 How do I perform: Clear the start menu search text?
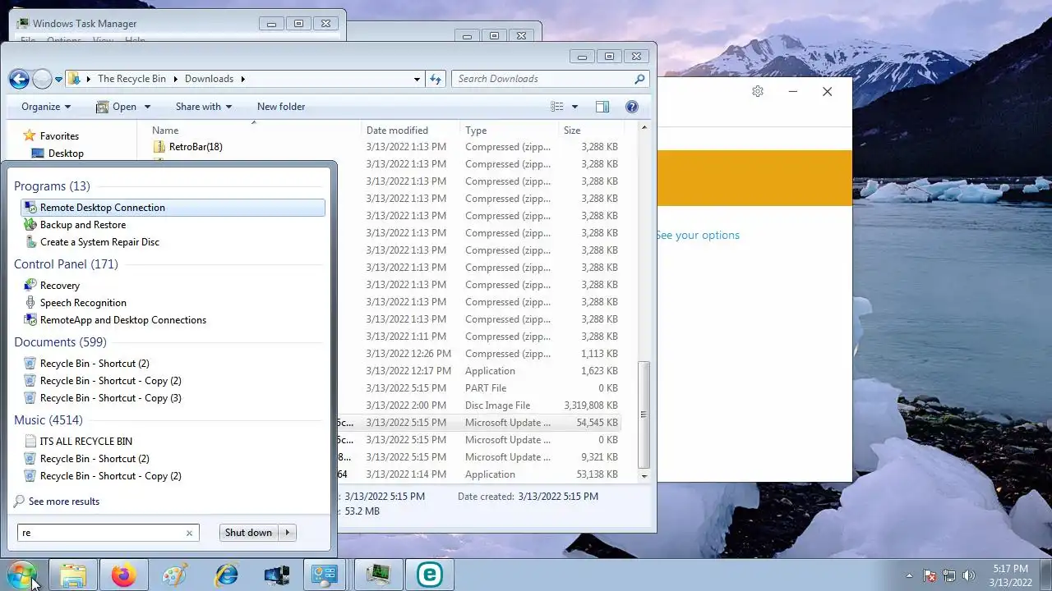click(x=189, y=533)
